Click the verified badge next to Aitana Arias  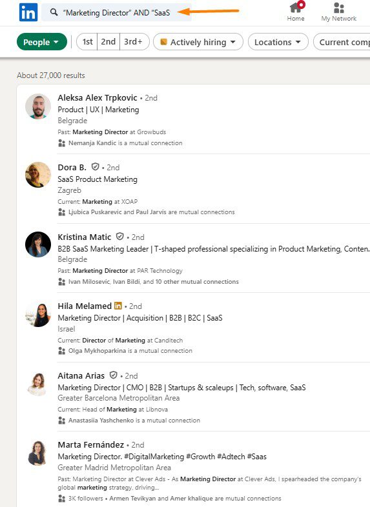(x=113, y=375)
